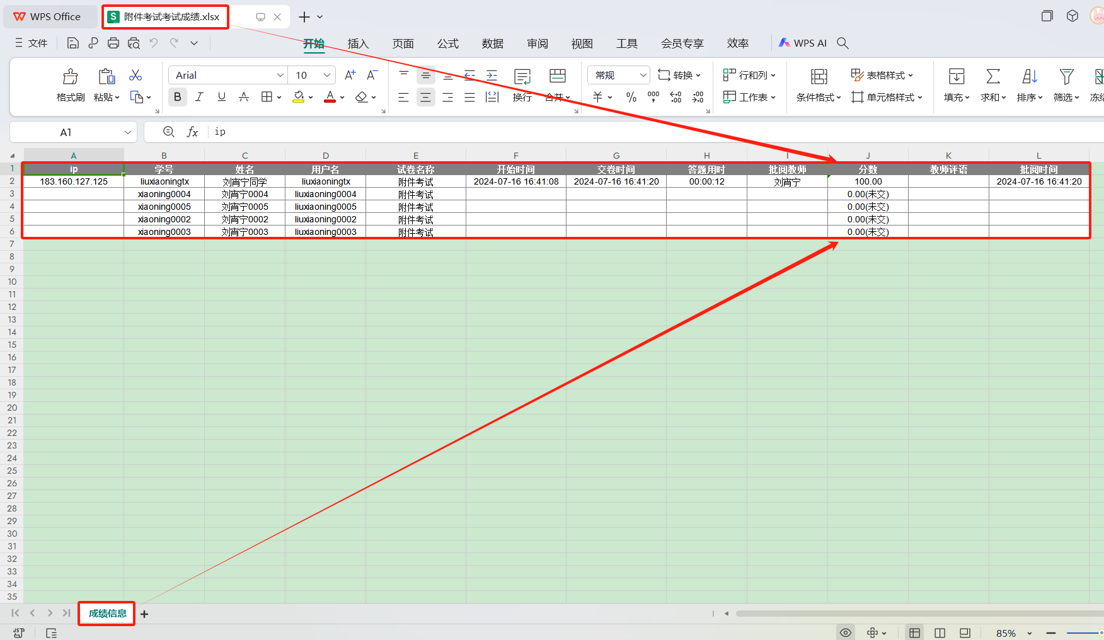This screenshot has height=640, width=1104.
Task: Click the Print icon in quick toolbar
Action: [113, 43]
